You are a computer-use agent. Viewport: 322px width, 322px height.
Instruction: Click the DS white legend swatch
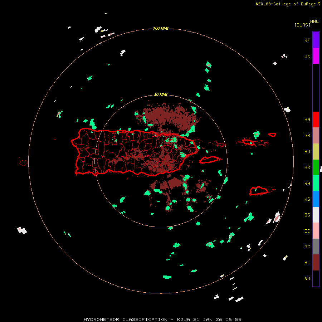[x=316, y=215]
